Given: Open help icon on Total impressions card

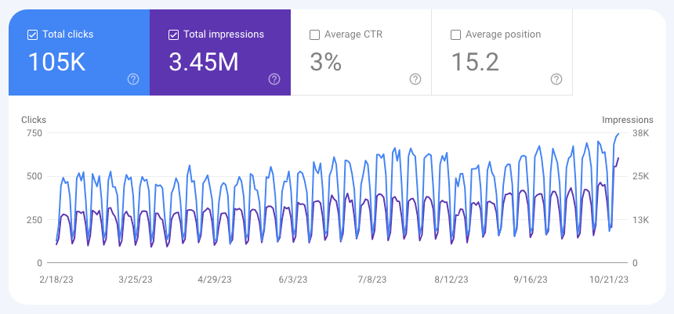Looking at the screenshot, I should click(274, 79).
